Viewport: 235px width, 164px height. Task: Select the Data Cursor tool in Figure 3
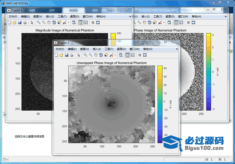[x=106, y=55]
